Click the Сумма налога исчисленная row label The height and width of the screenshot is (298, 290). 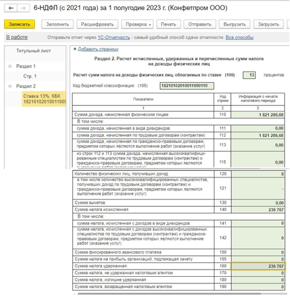point(101,209)
